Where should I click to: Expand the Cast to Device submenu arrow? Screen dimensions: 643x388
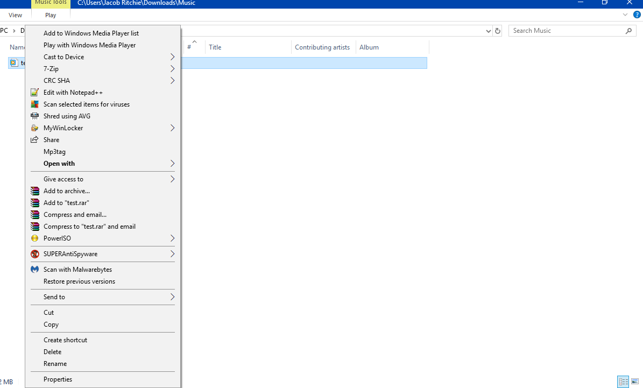click(173, 57)
